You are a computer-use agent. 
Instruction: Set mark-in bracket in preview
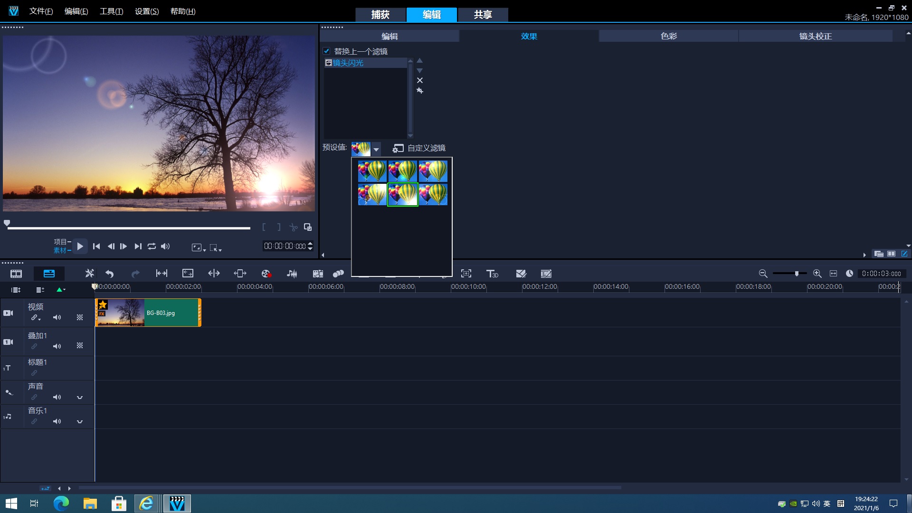(264, 227)
